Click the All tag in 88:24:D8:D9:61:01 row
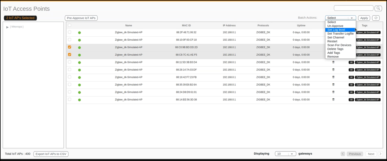 coord(351,92)
